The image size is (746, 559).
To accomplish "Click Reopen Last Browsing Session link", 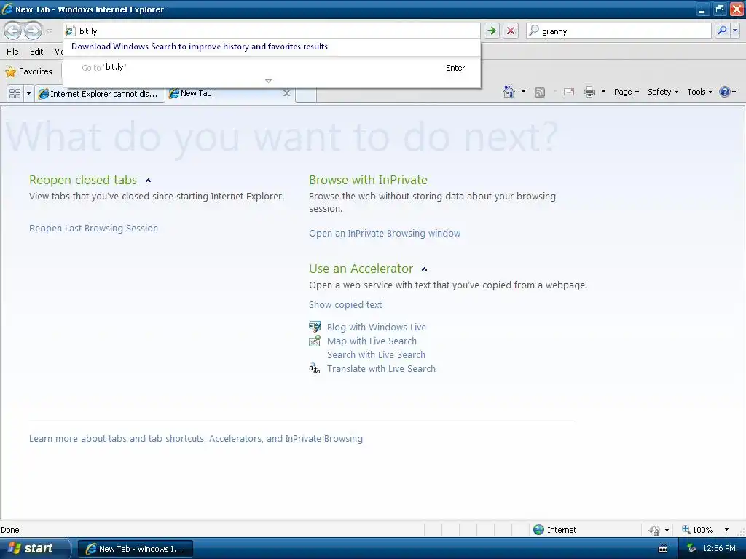I will click(x=93, y=228).
